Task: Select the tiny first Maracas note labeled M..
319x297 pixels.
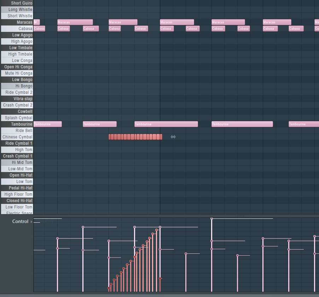Action: (37, 22)
